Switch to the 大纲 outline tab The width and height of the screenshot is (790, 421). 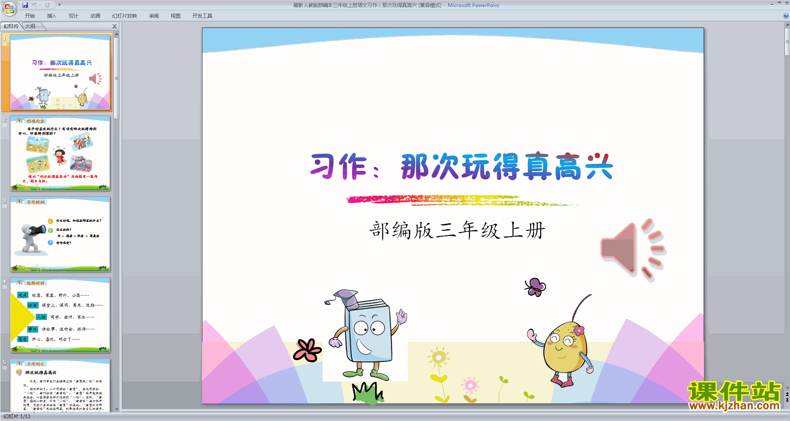[30, 26]
